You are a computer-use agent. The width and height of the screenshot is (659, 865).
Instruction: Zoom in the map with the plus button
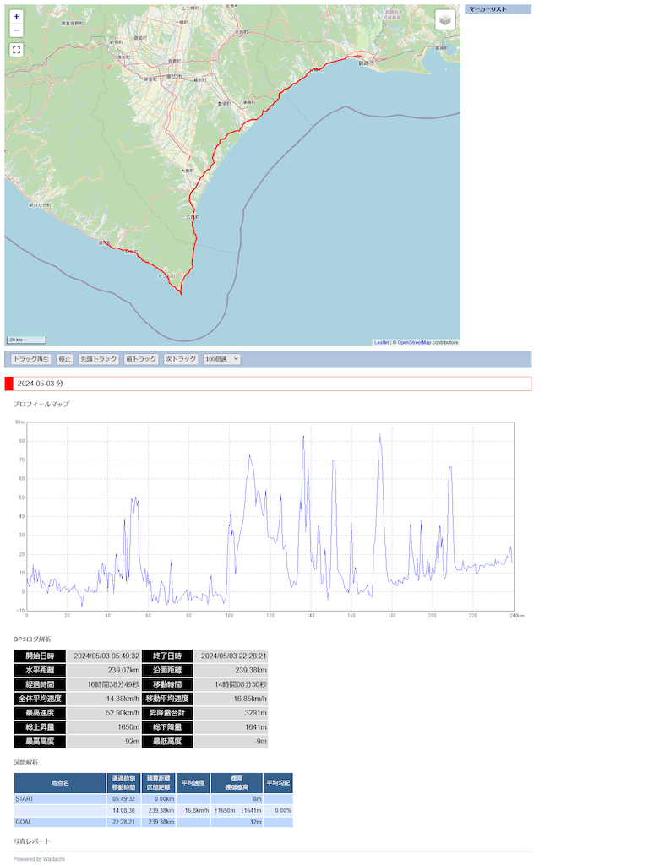(x=17, y=17)
